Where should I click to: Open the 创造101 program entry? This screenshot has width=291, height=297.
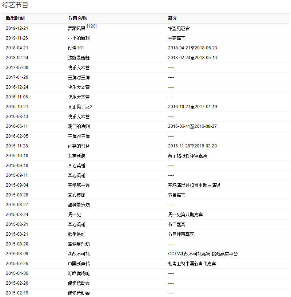coord(76,48)
